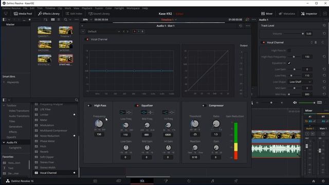Open viewer zoom 30% dropdown
329x185 pixels.
click(87, 20)
